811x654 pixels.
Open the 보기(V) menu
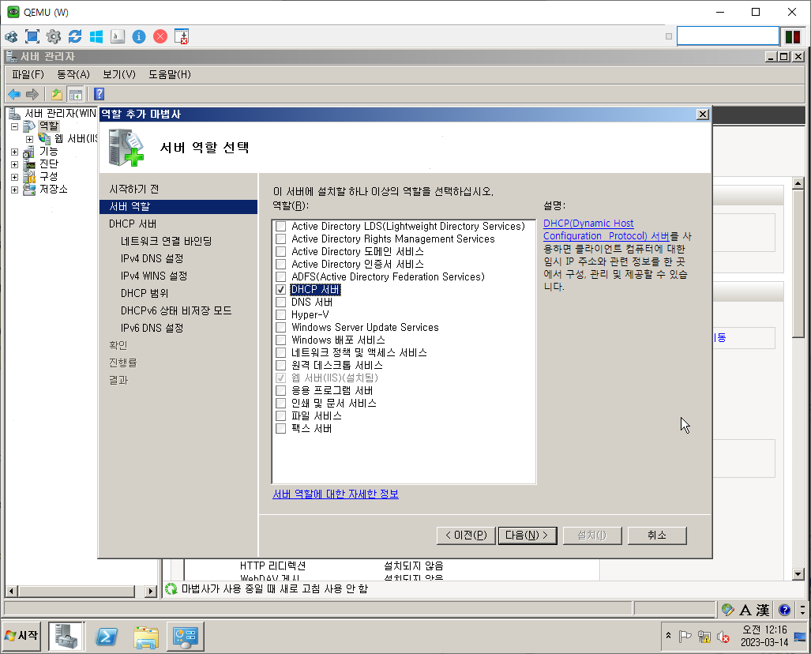tap(119, 74)
